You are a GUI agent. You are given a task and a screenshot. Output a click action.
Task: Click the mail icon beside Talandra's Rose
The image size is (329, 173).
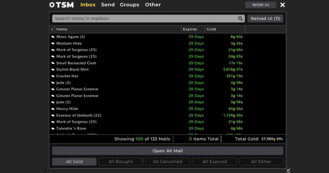(53, 129)
